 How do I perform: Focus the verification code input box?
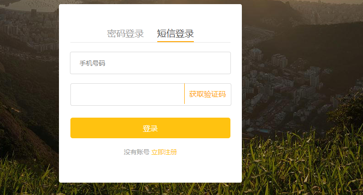tap(127, 94)
